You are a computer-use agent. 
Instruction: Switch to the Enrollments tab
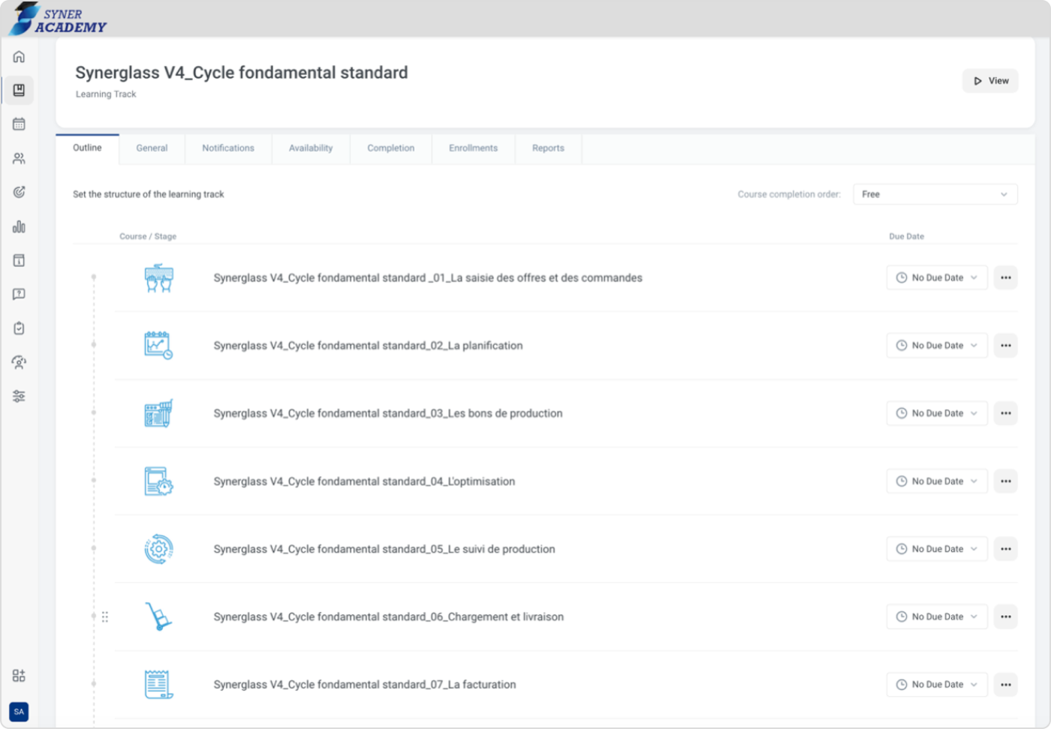(473, 148)
